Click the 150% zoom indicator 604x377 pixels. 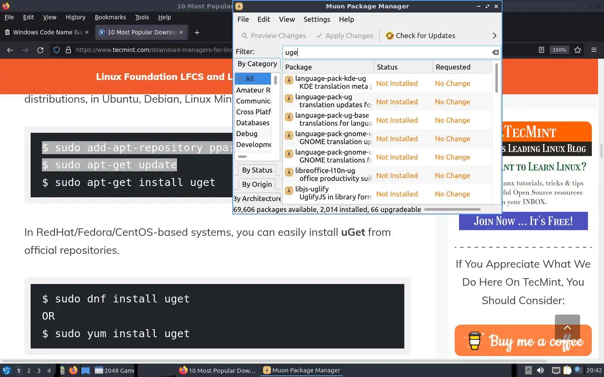559,50
